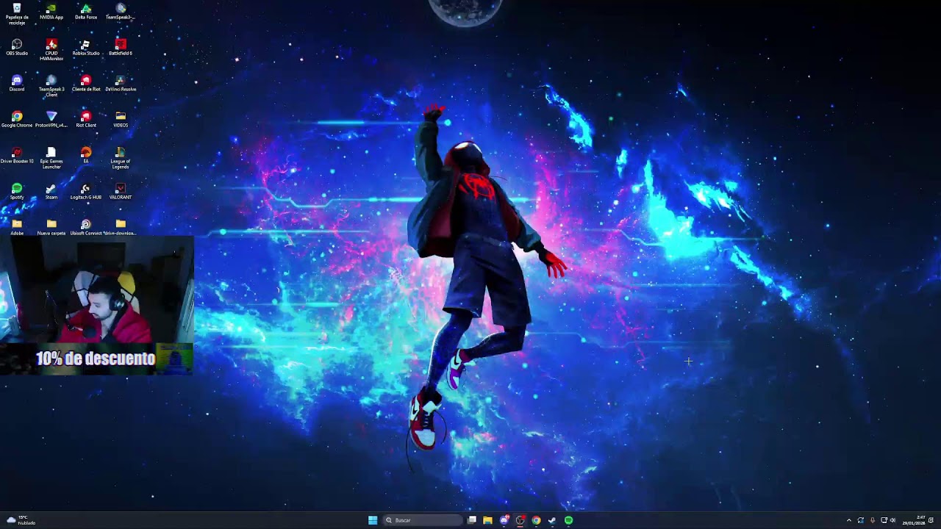
Task: Select the Google Chrome shortcut on the desktop
Action: coord(17,120)
